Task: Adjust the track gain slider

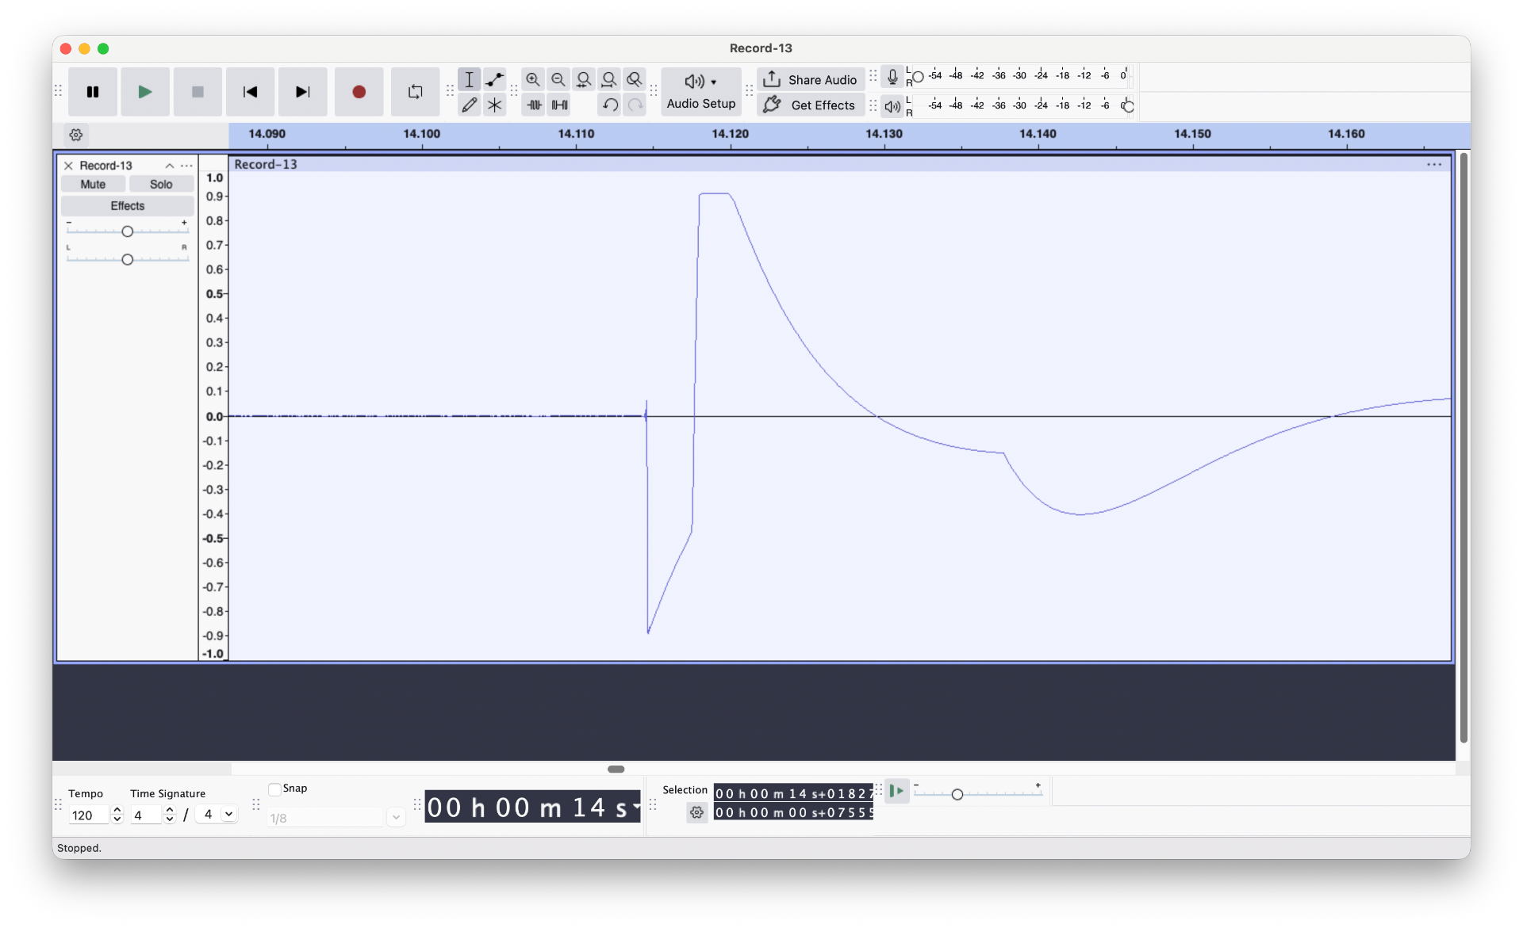Action: (126, 231)
